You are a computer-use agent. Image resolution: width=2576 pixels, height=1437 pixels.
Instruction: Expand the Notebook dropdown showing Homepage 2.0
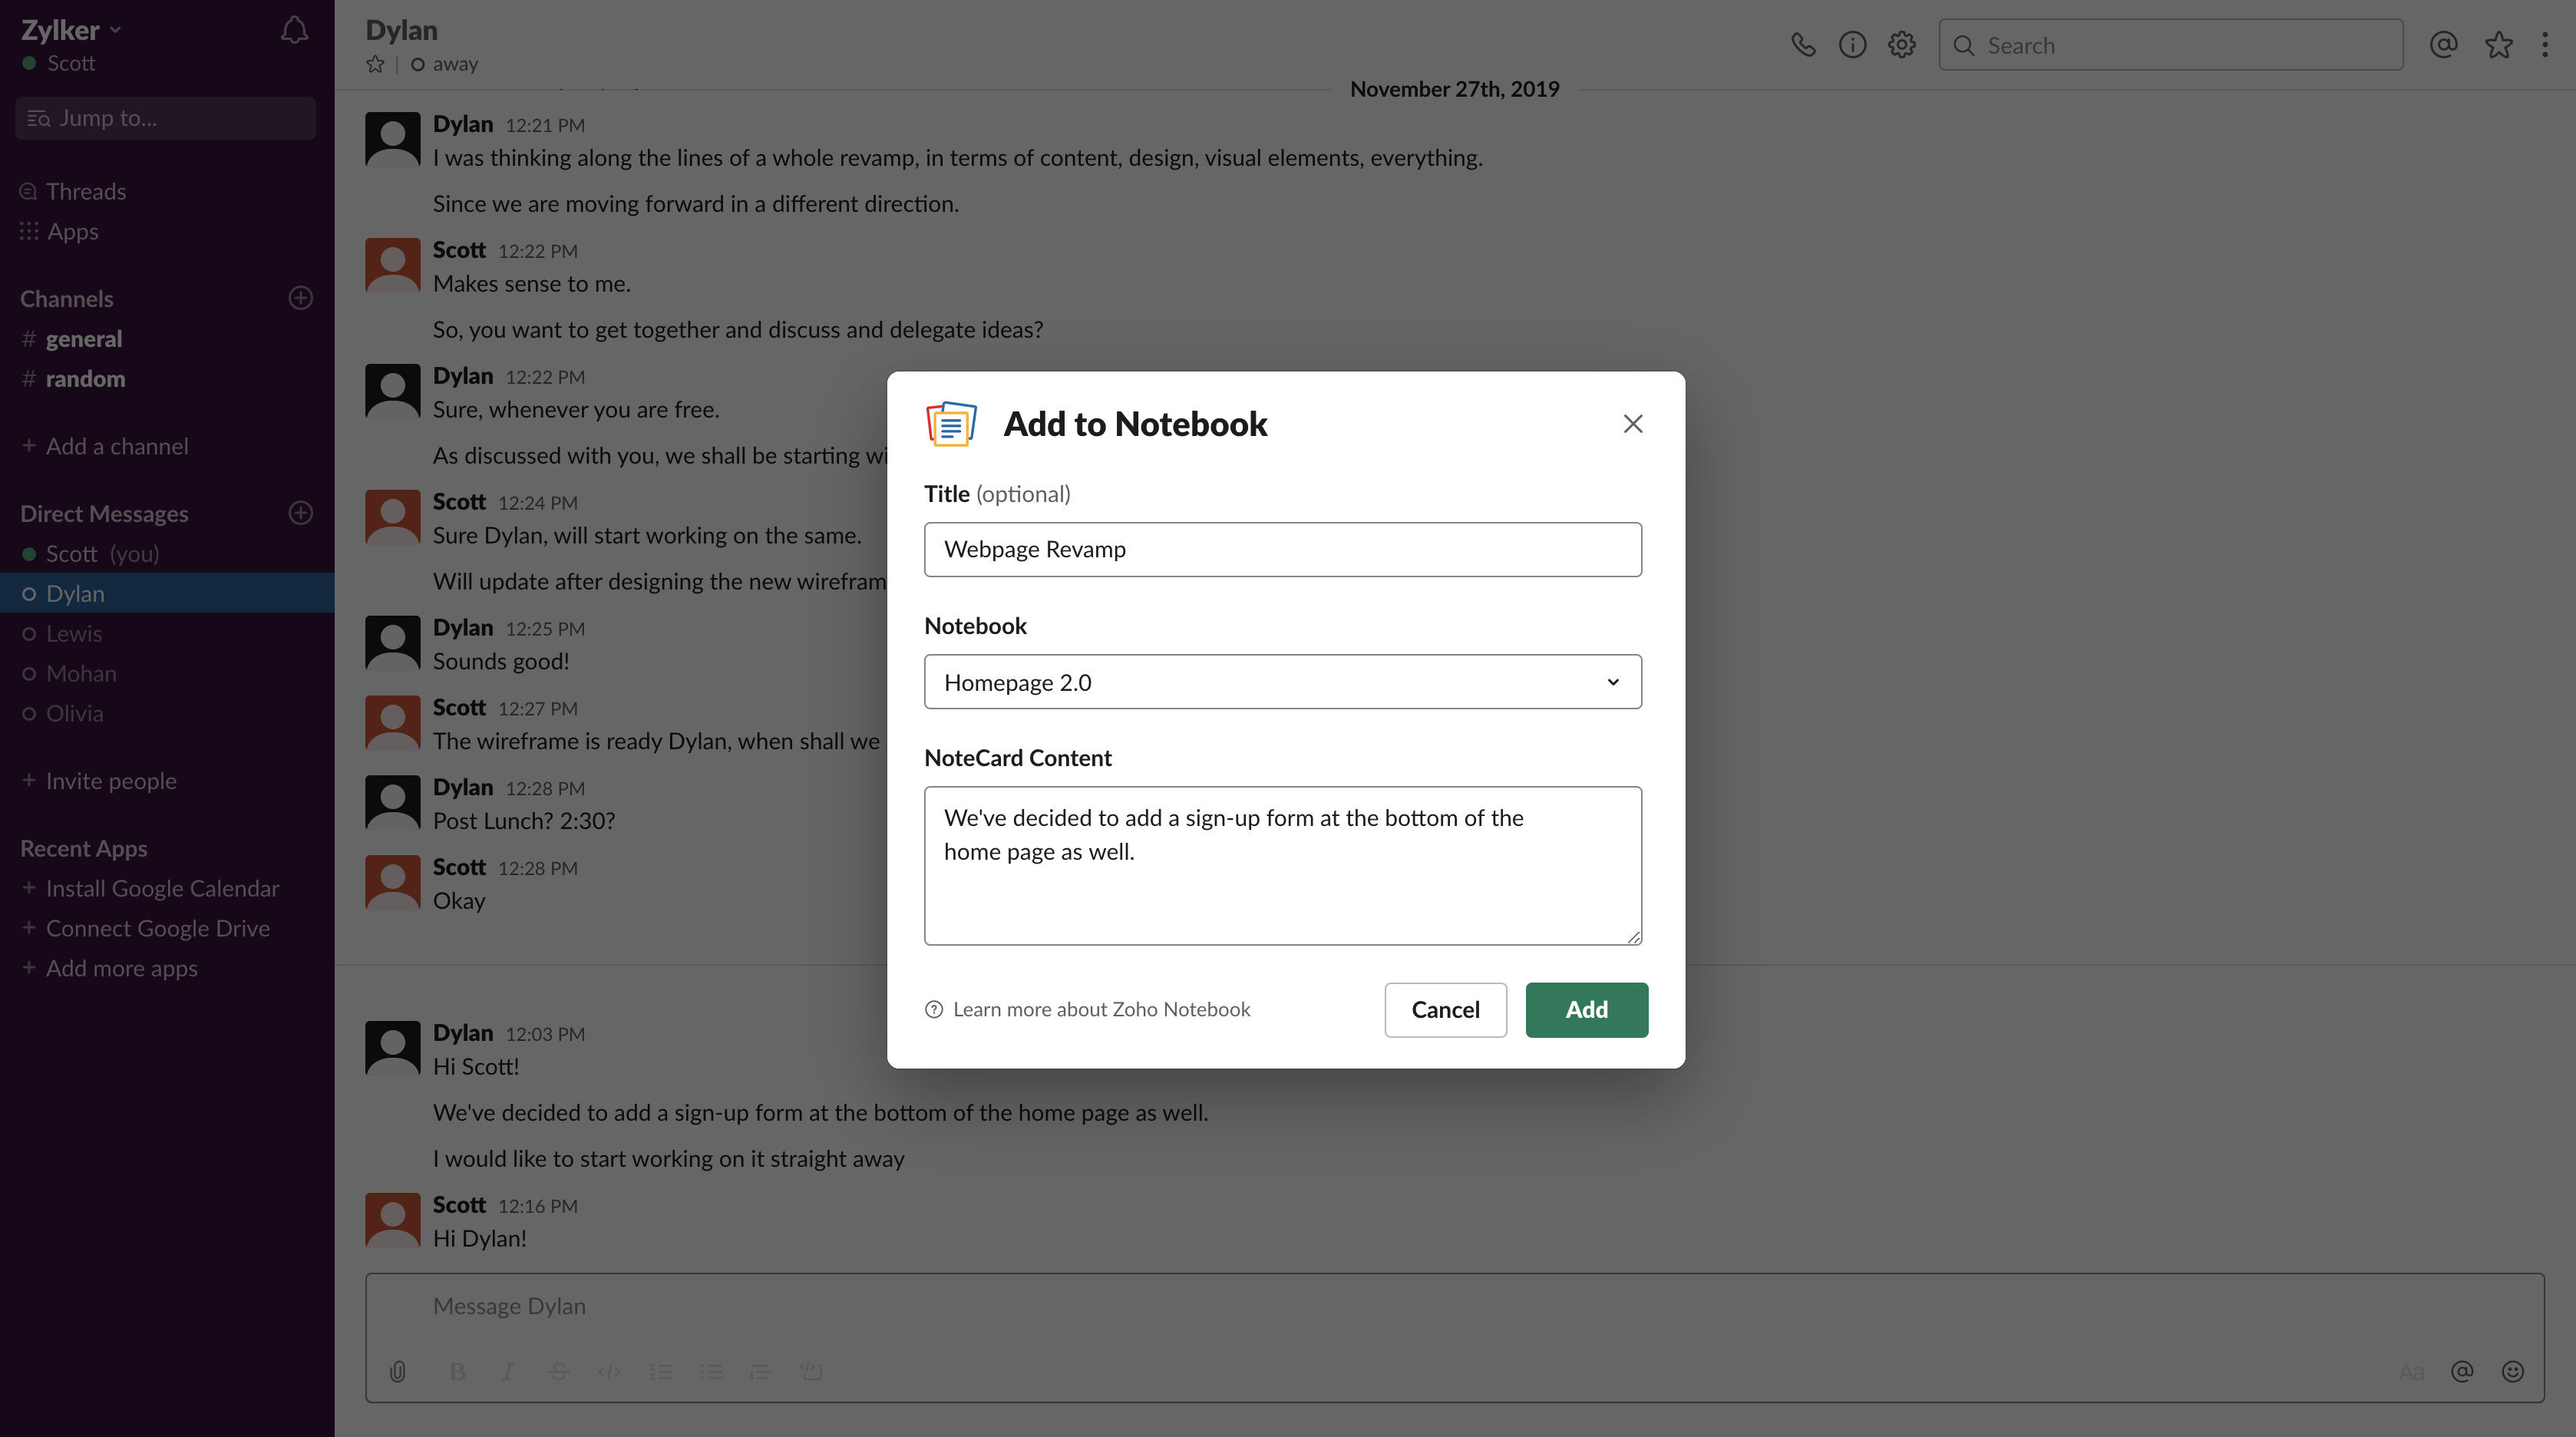tap(1282, 682)
